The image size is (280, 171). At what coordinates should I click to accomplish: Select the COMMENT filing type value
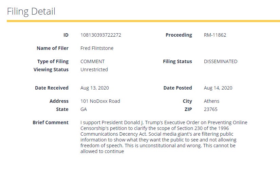click(92, 61)
